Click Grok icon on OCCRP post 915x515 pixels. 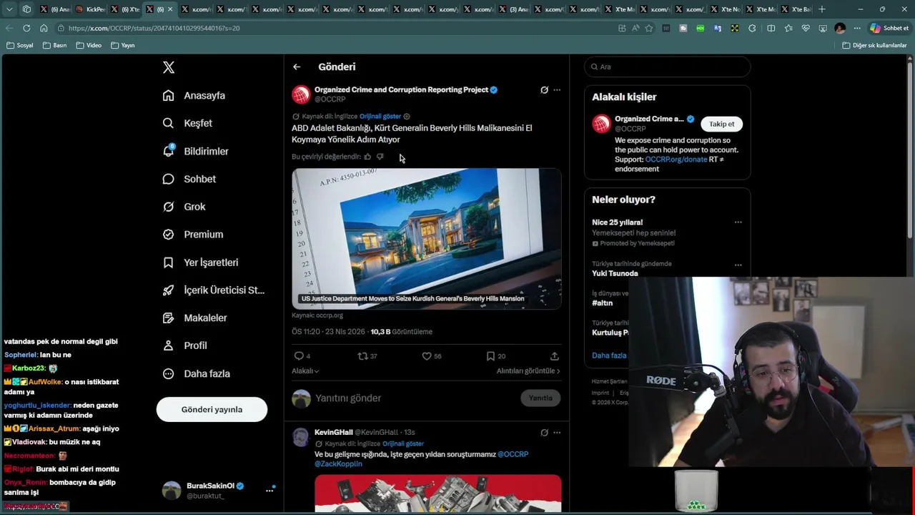544,90
